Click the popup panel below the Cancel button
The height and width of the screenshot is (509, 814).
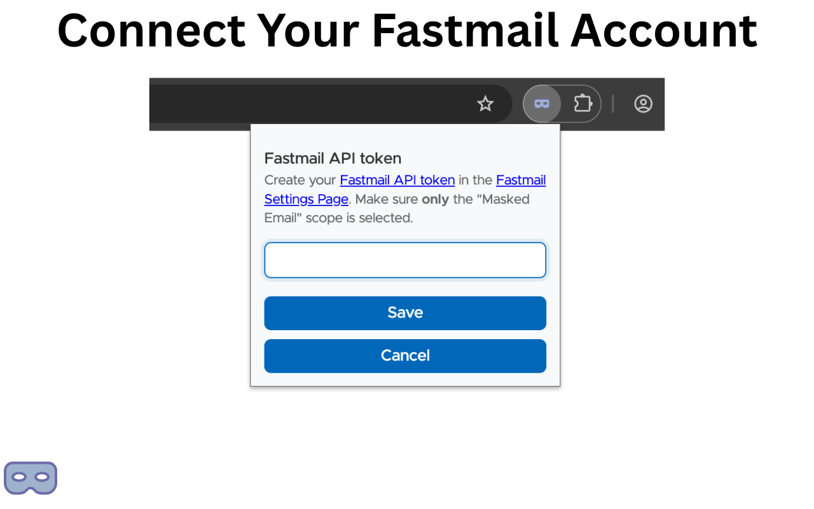405,379
